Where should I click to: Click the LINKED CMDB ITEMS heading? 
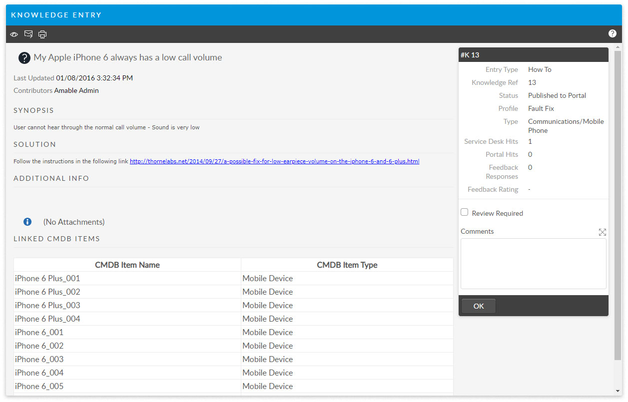(56, 239)
